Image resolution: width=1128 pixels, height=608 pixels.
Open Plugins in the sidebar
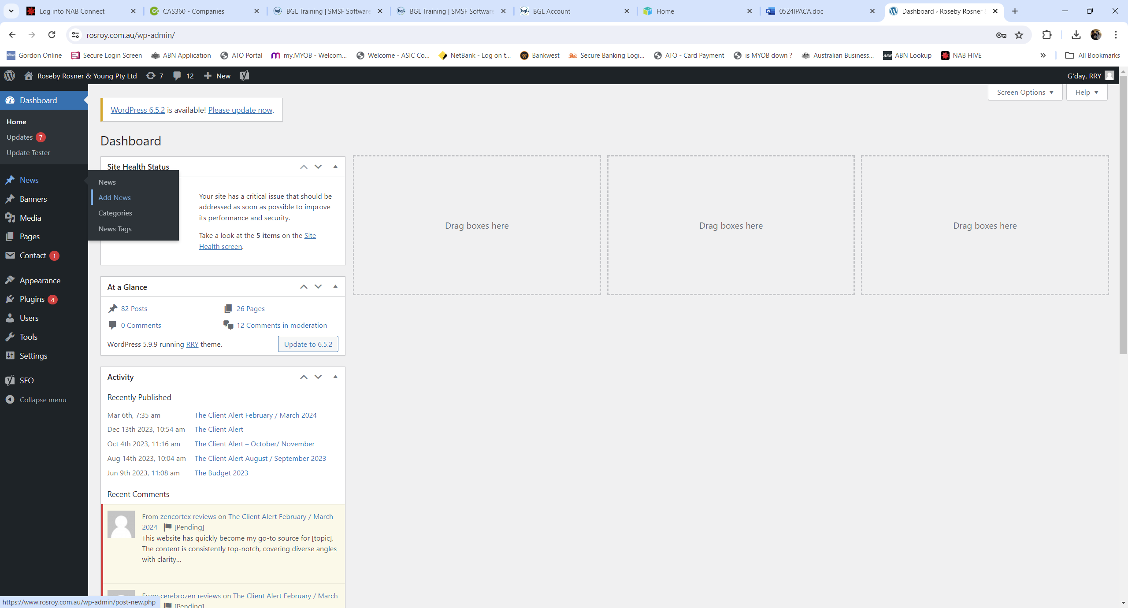tap(32, 299)
